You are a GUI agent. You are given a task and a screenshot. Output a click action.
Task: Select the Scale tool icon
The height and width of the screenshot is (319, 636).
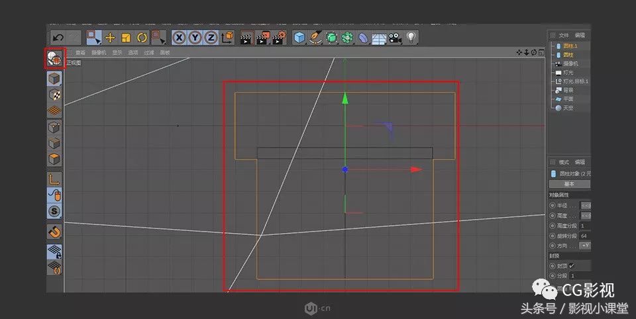[x=126, y=38]
